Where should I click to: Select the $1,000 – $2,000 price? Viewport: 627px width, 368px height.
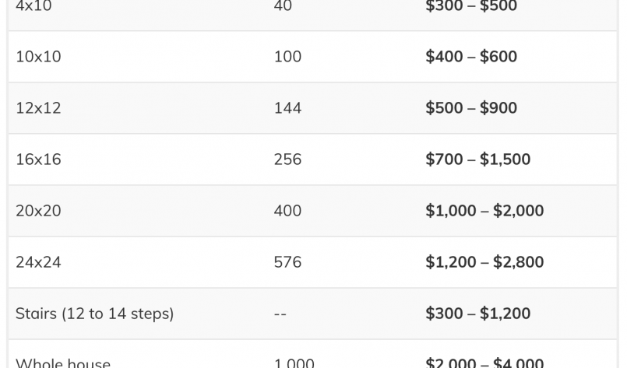[x=484, y=211]
